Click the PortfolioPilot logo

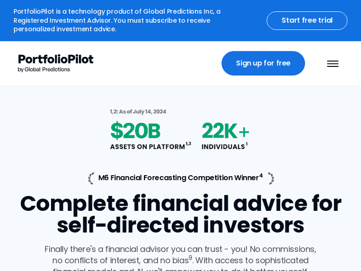click(x=56, y=59)
